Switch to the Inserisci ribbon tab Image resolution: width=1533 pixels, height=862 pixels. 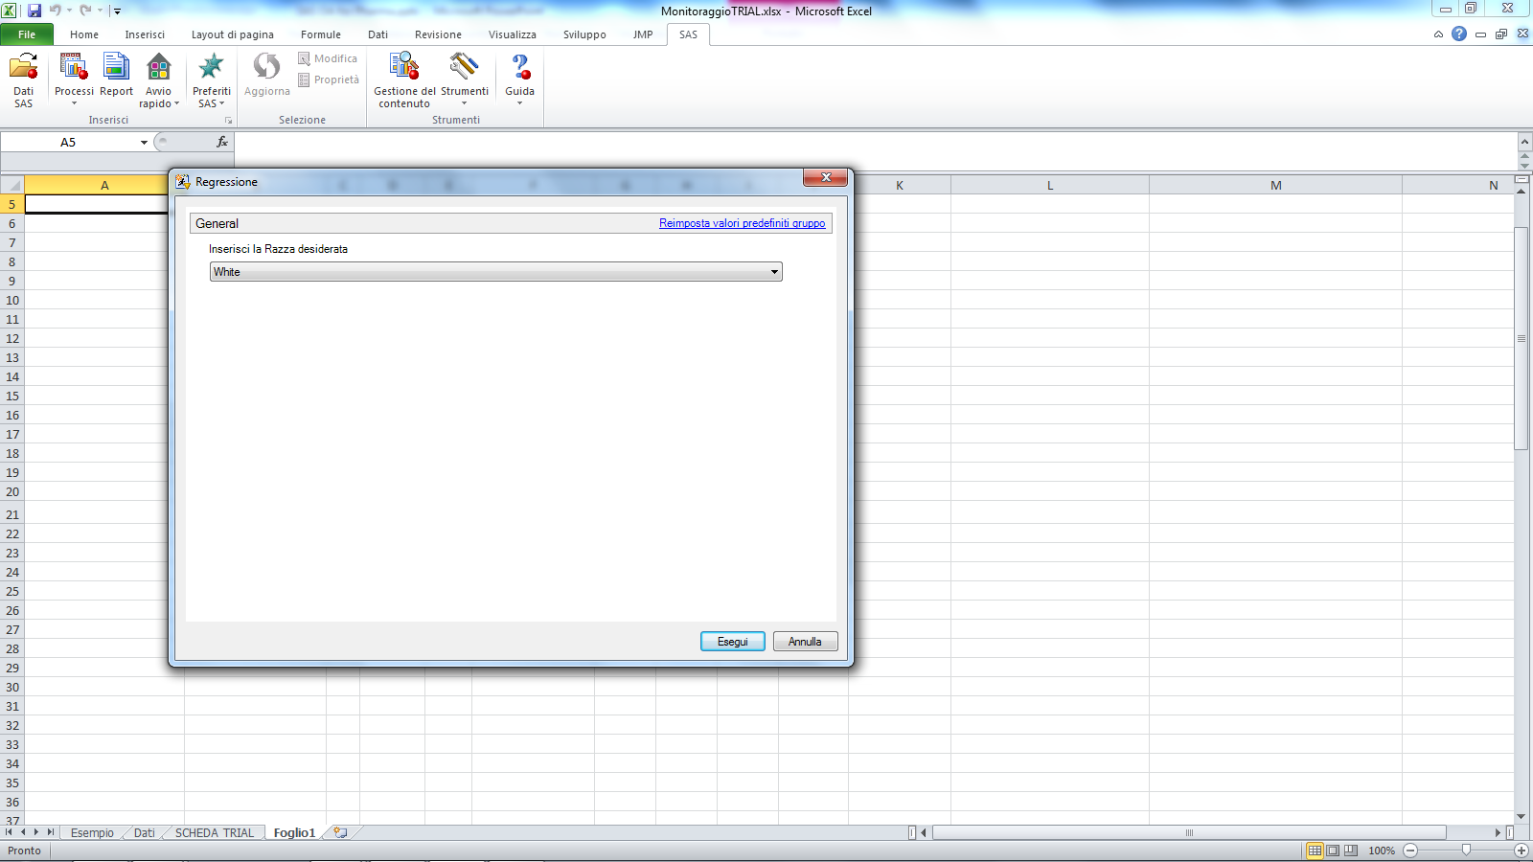pyautogui.click(x=145, y=34)
